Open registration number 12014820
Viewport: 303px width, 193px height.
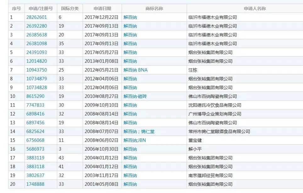[x=36, y=61]
